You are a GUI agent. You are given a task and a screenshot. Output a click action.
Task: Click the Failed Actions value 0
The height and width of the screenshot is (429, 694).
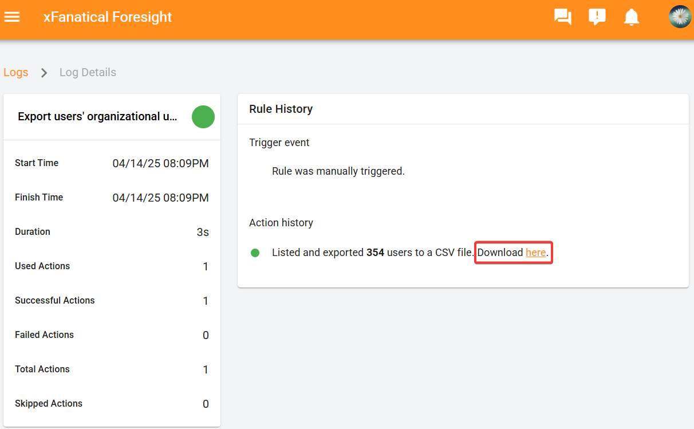[206, 336]
